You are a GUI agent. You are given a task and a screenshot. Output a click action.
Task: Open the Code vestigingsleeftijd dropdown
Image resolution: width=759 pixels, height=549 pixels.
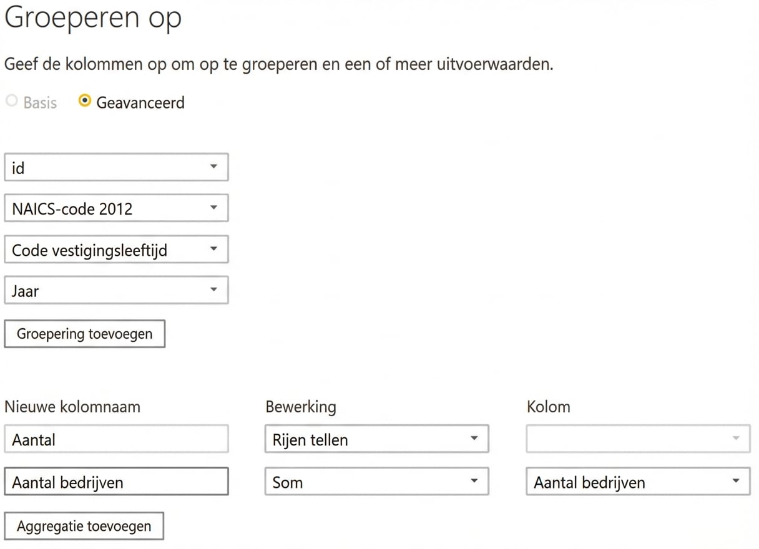(116, 250)
